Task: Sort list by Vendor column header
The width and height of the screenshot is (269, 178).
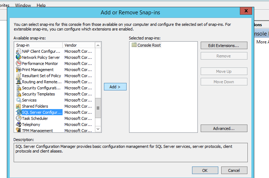Action: 79,45
